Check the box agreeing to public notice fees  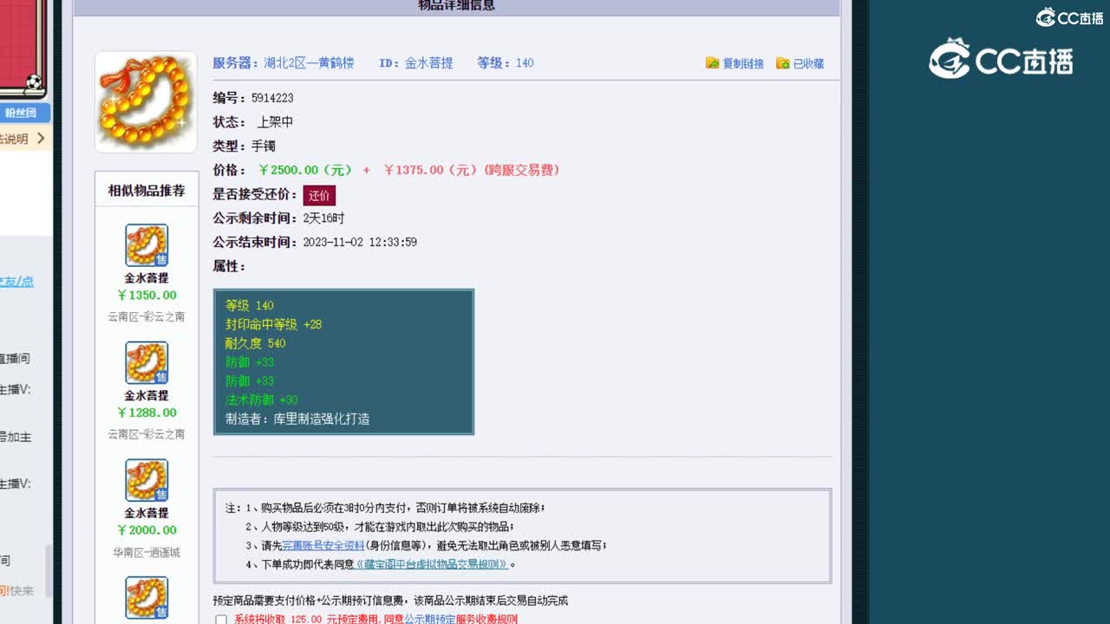(220, 621)
